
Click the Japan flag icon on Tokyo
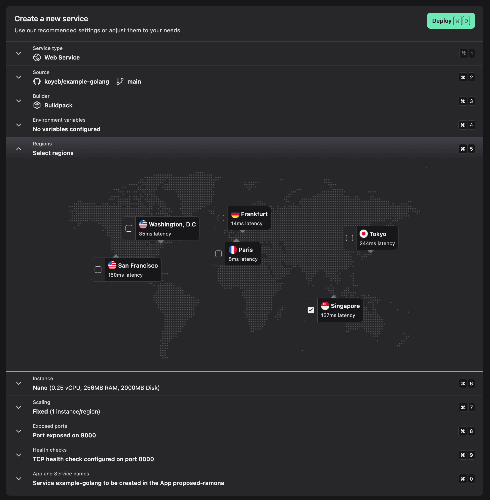pyautogui.click(x=363, y=234)
